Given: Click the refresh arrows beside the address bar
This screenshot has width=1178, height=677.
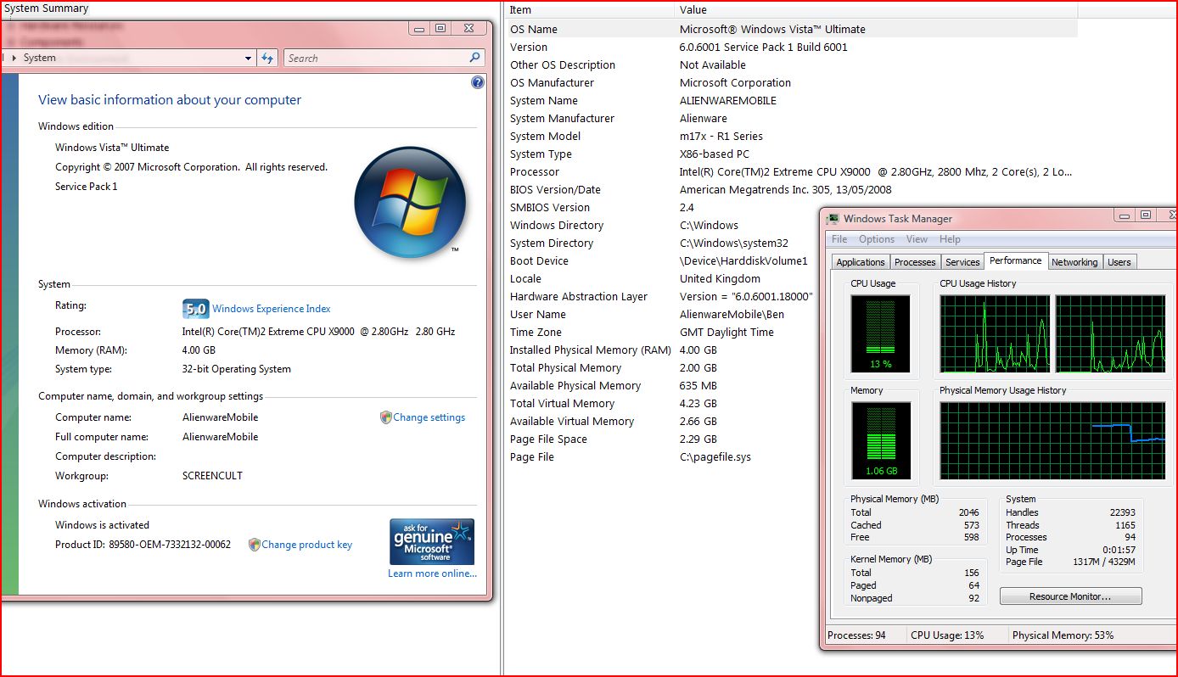Looking at the screenshot, I should click(267, 58).
